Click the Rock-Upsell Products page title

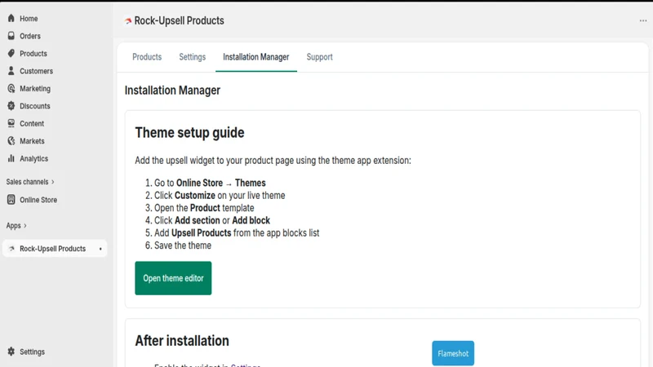click(179, 21)
